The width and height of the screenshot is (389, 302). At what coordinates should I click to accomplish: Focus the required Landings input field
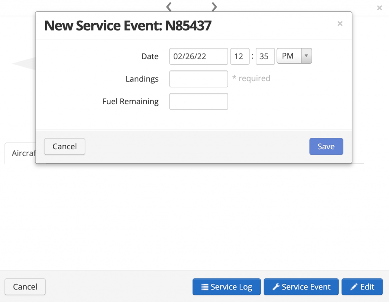pyautogui.click(x=198, y=79)
